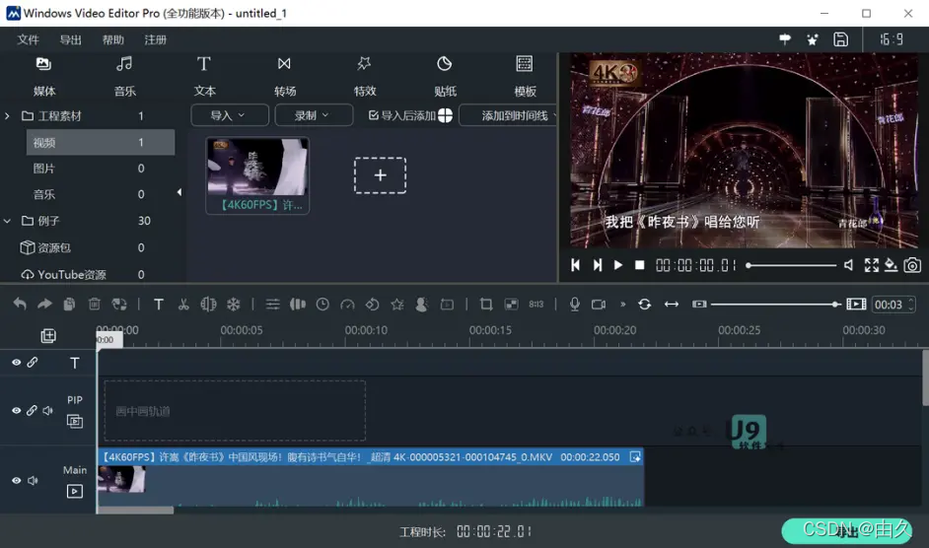Jump to the previous frame
Screen dimensions: 929x548
tap(575, 265)
